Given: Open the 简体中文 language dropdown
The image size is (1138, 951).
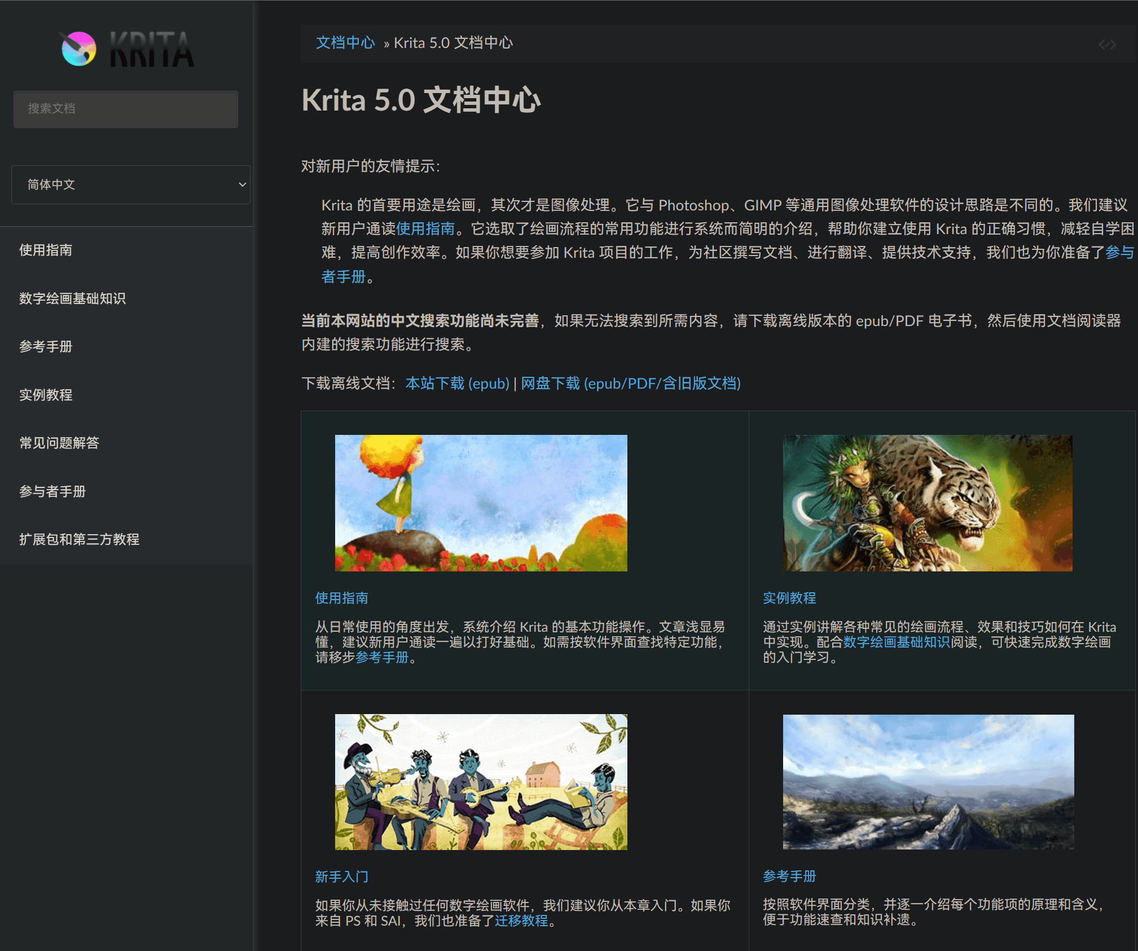Looking at the screenshot, I should [131, 184].
